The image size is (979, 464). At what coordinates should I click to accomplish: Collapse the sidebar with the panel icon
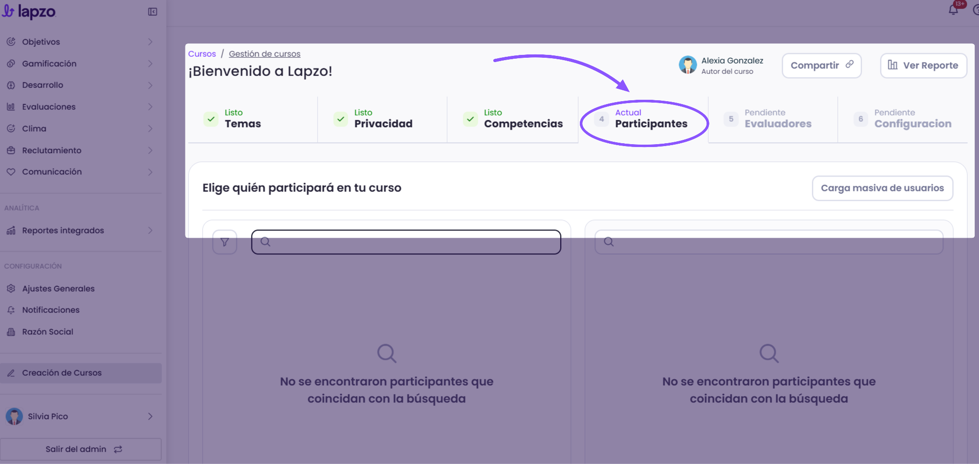click(x=152, y=12)
